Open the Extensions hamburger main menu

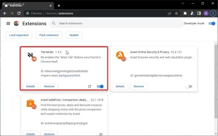coord(8,23)
